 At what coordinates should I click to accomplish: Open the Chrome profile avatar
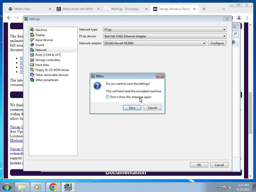239,18
